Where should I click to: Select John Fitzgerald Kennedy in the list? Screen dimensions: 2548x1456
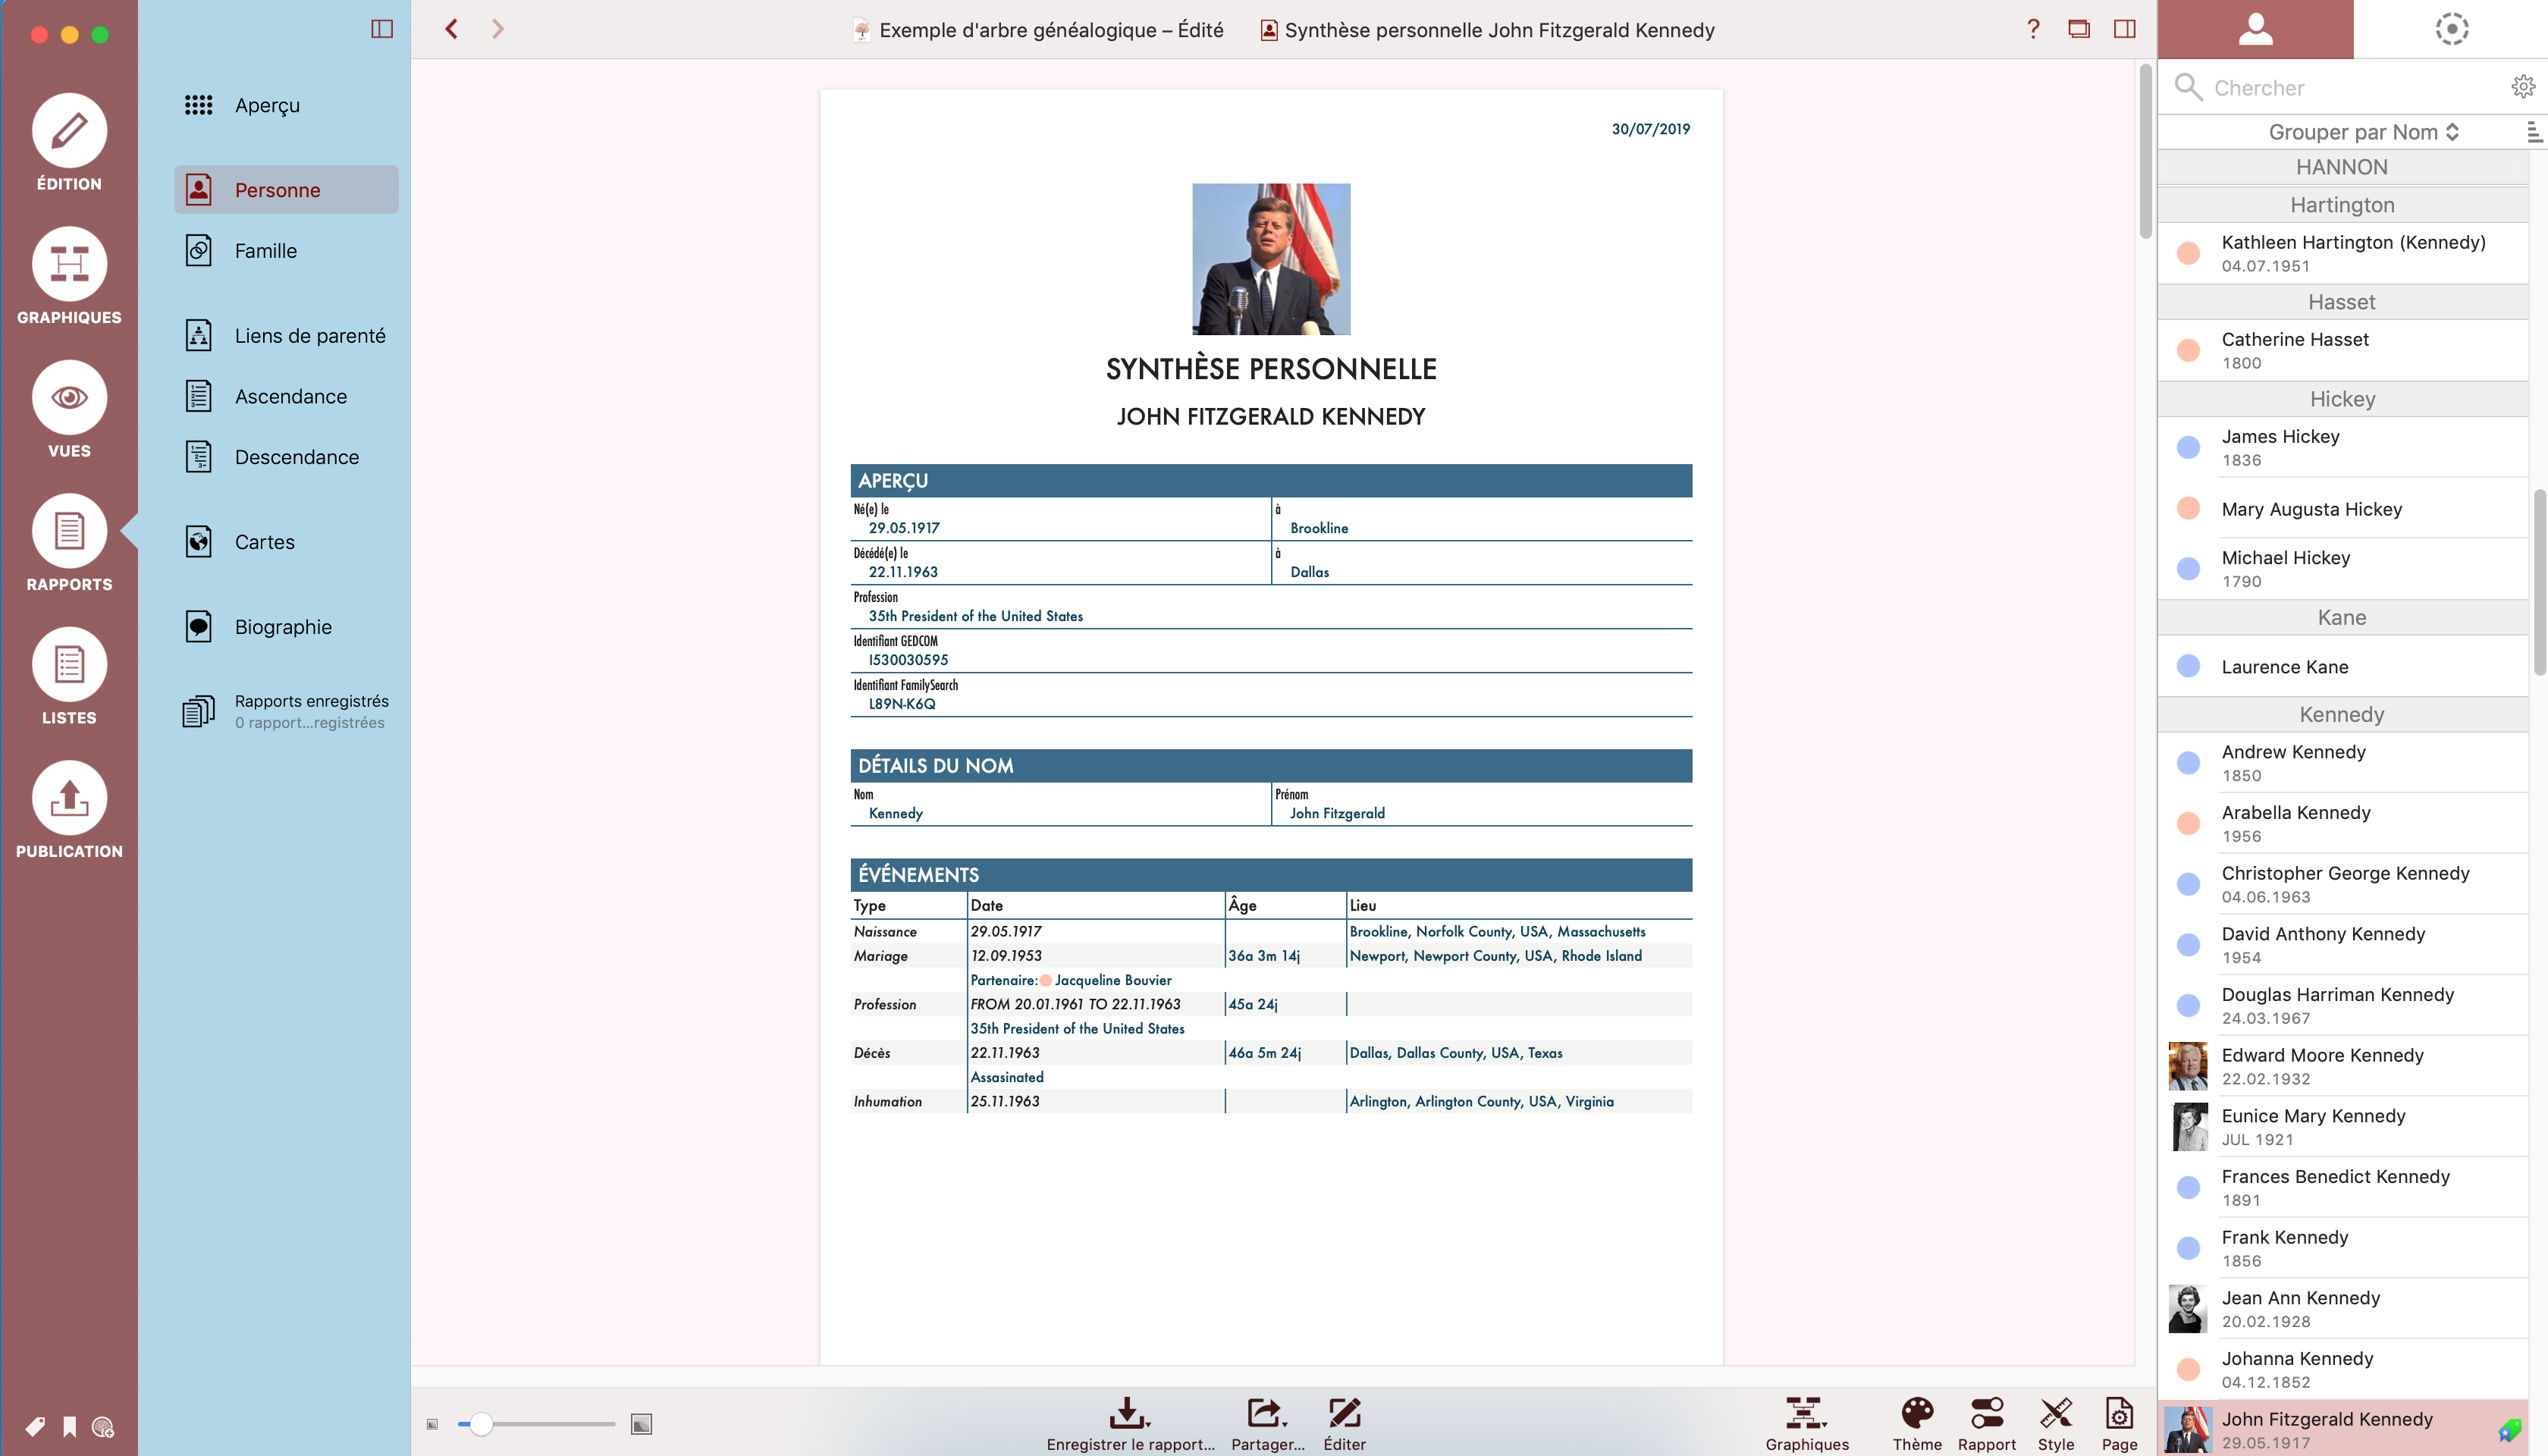click(2342, 1429)
